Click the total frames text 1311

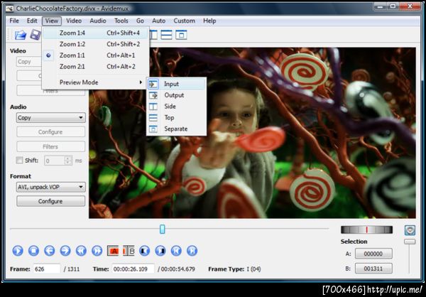[73, 269]
